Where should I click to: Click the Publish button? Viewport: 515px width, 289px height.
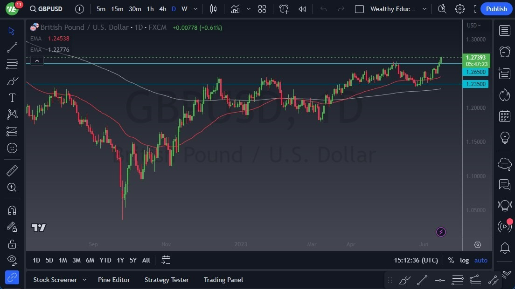coord(496,8)
